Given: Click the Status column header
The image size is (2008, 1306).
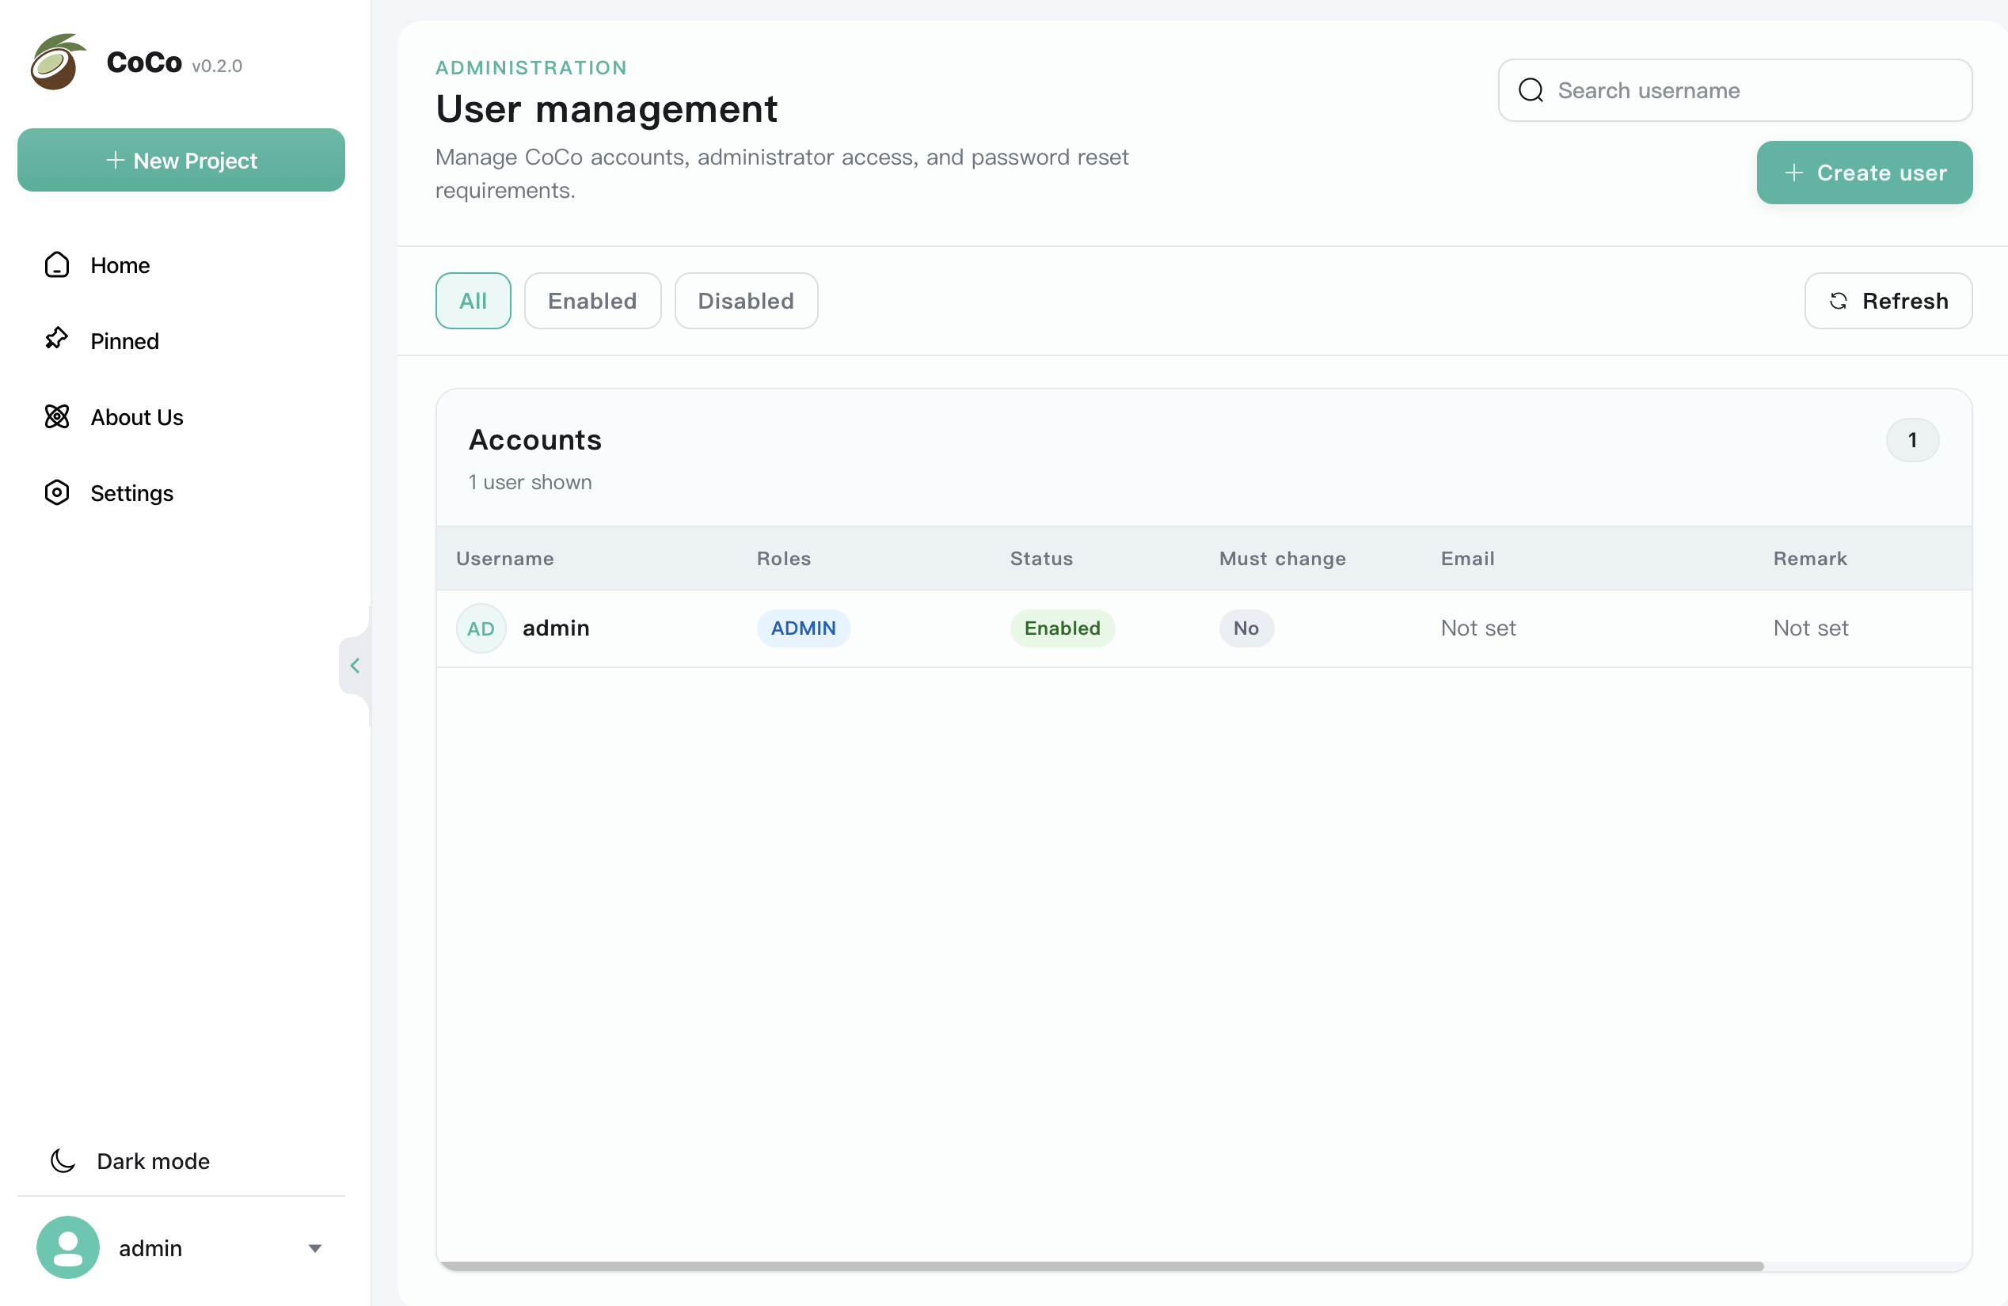Looking at the screenshot, I should click(1042, 558).
